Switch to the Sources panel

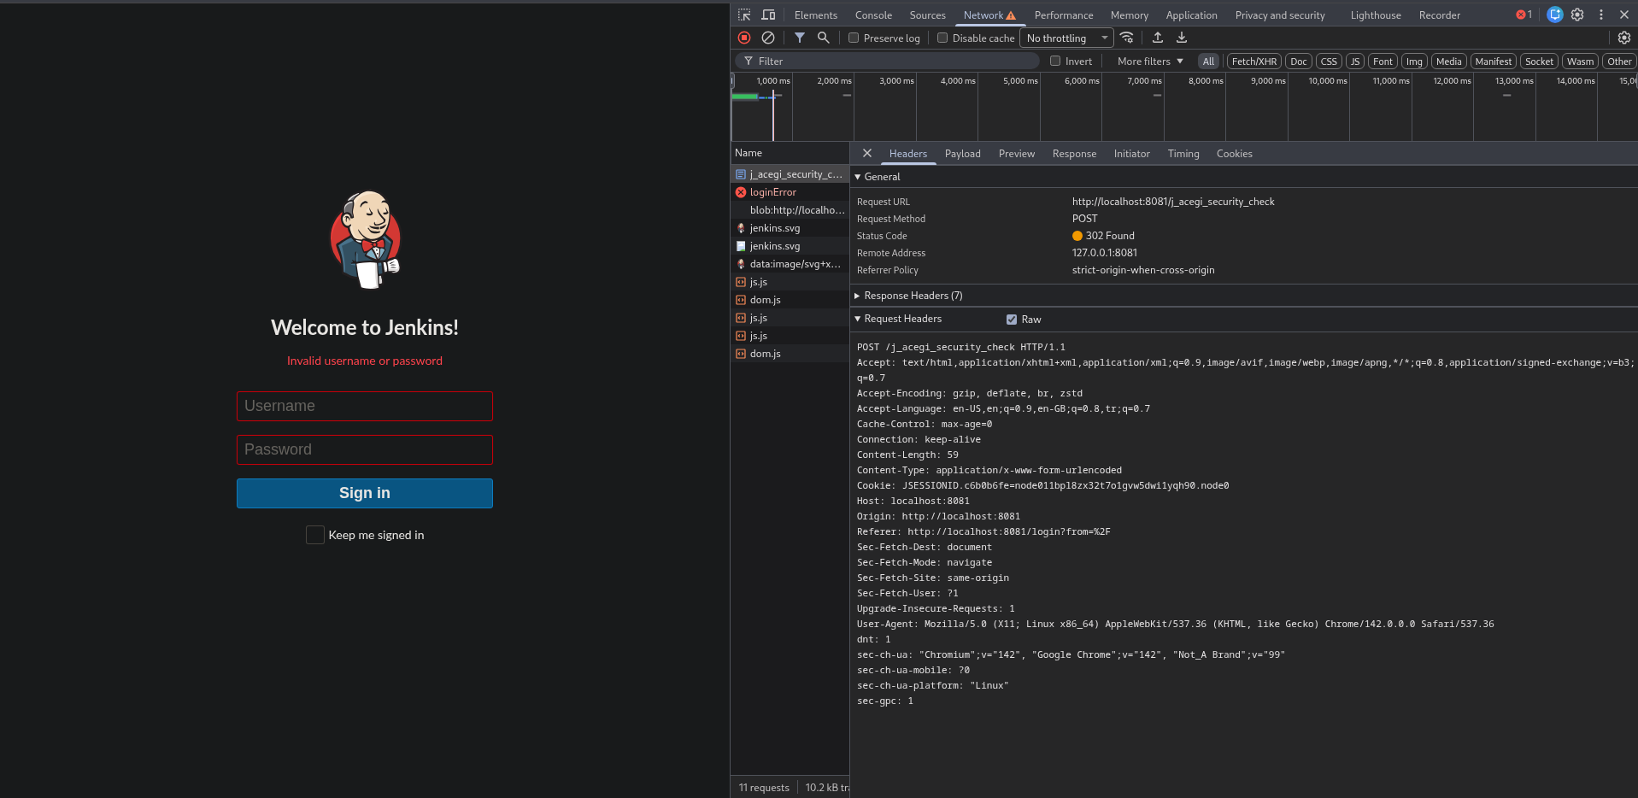tap(928, 15)
